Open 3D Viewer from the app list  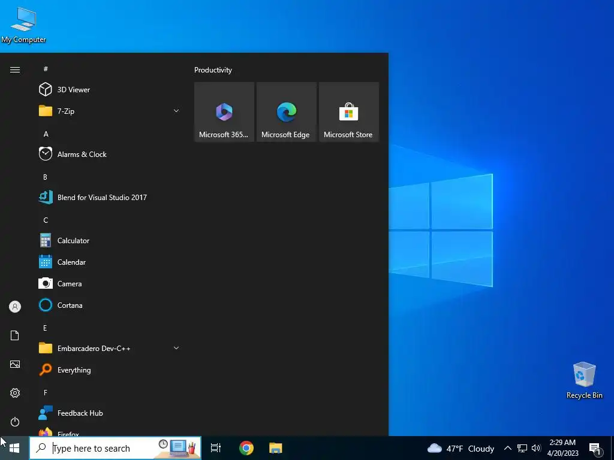pos(110,90)
